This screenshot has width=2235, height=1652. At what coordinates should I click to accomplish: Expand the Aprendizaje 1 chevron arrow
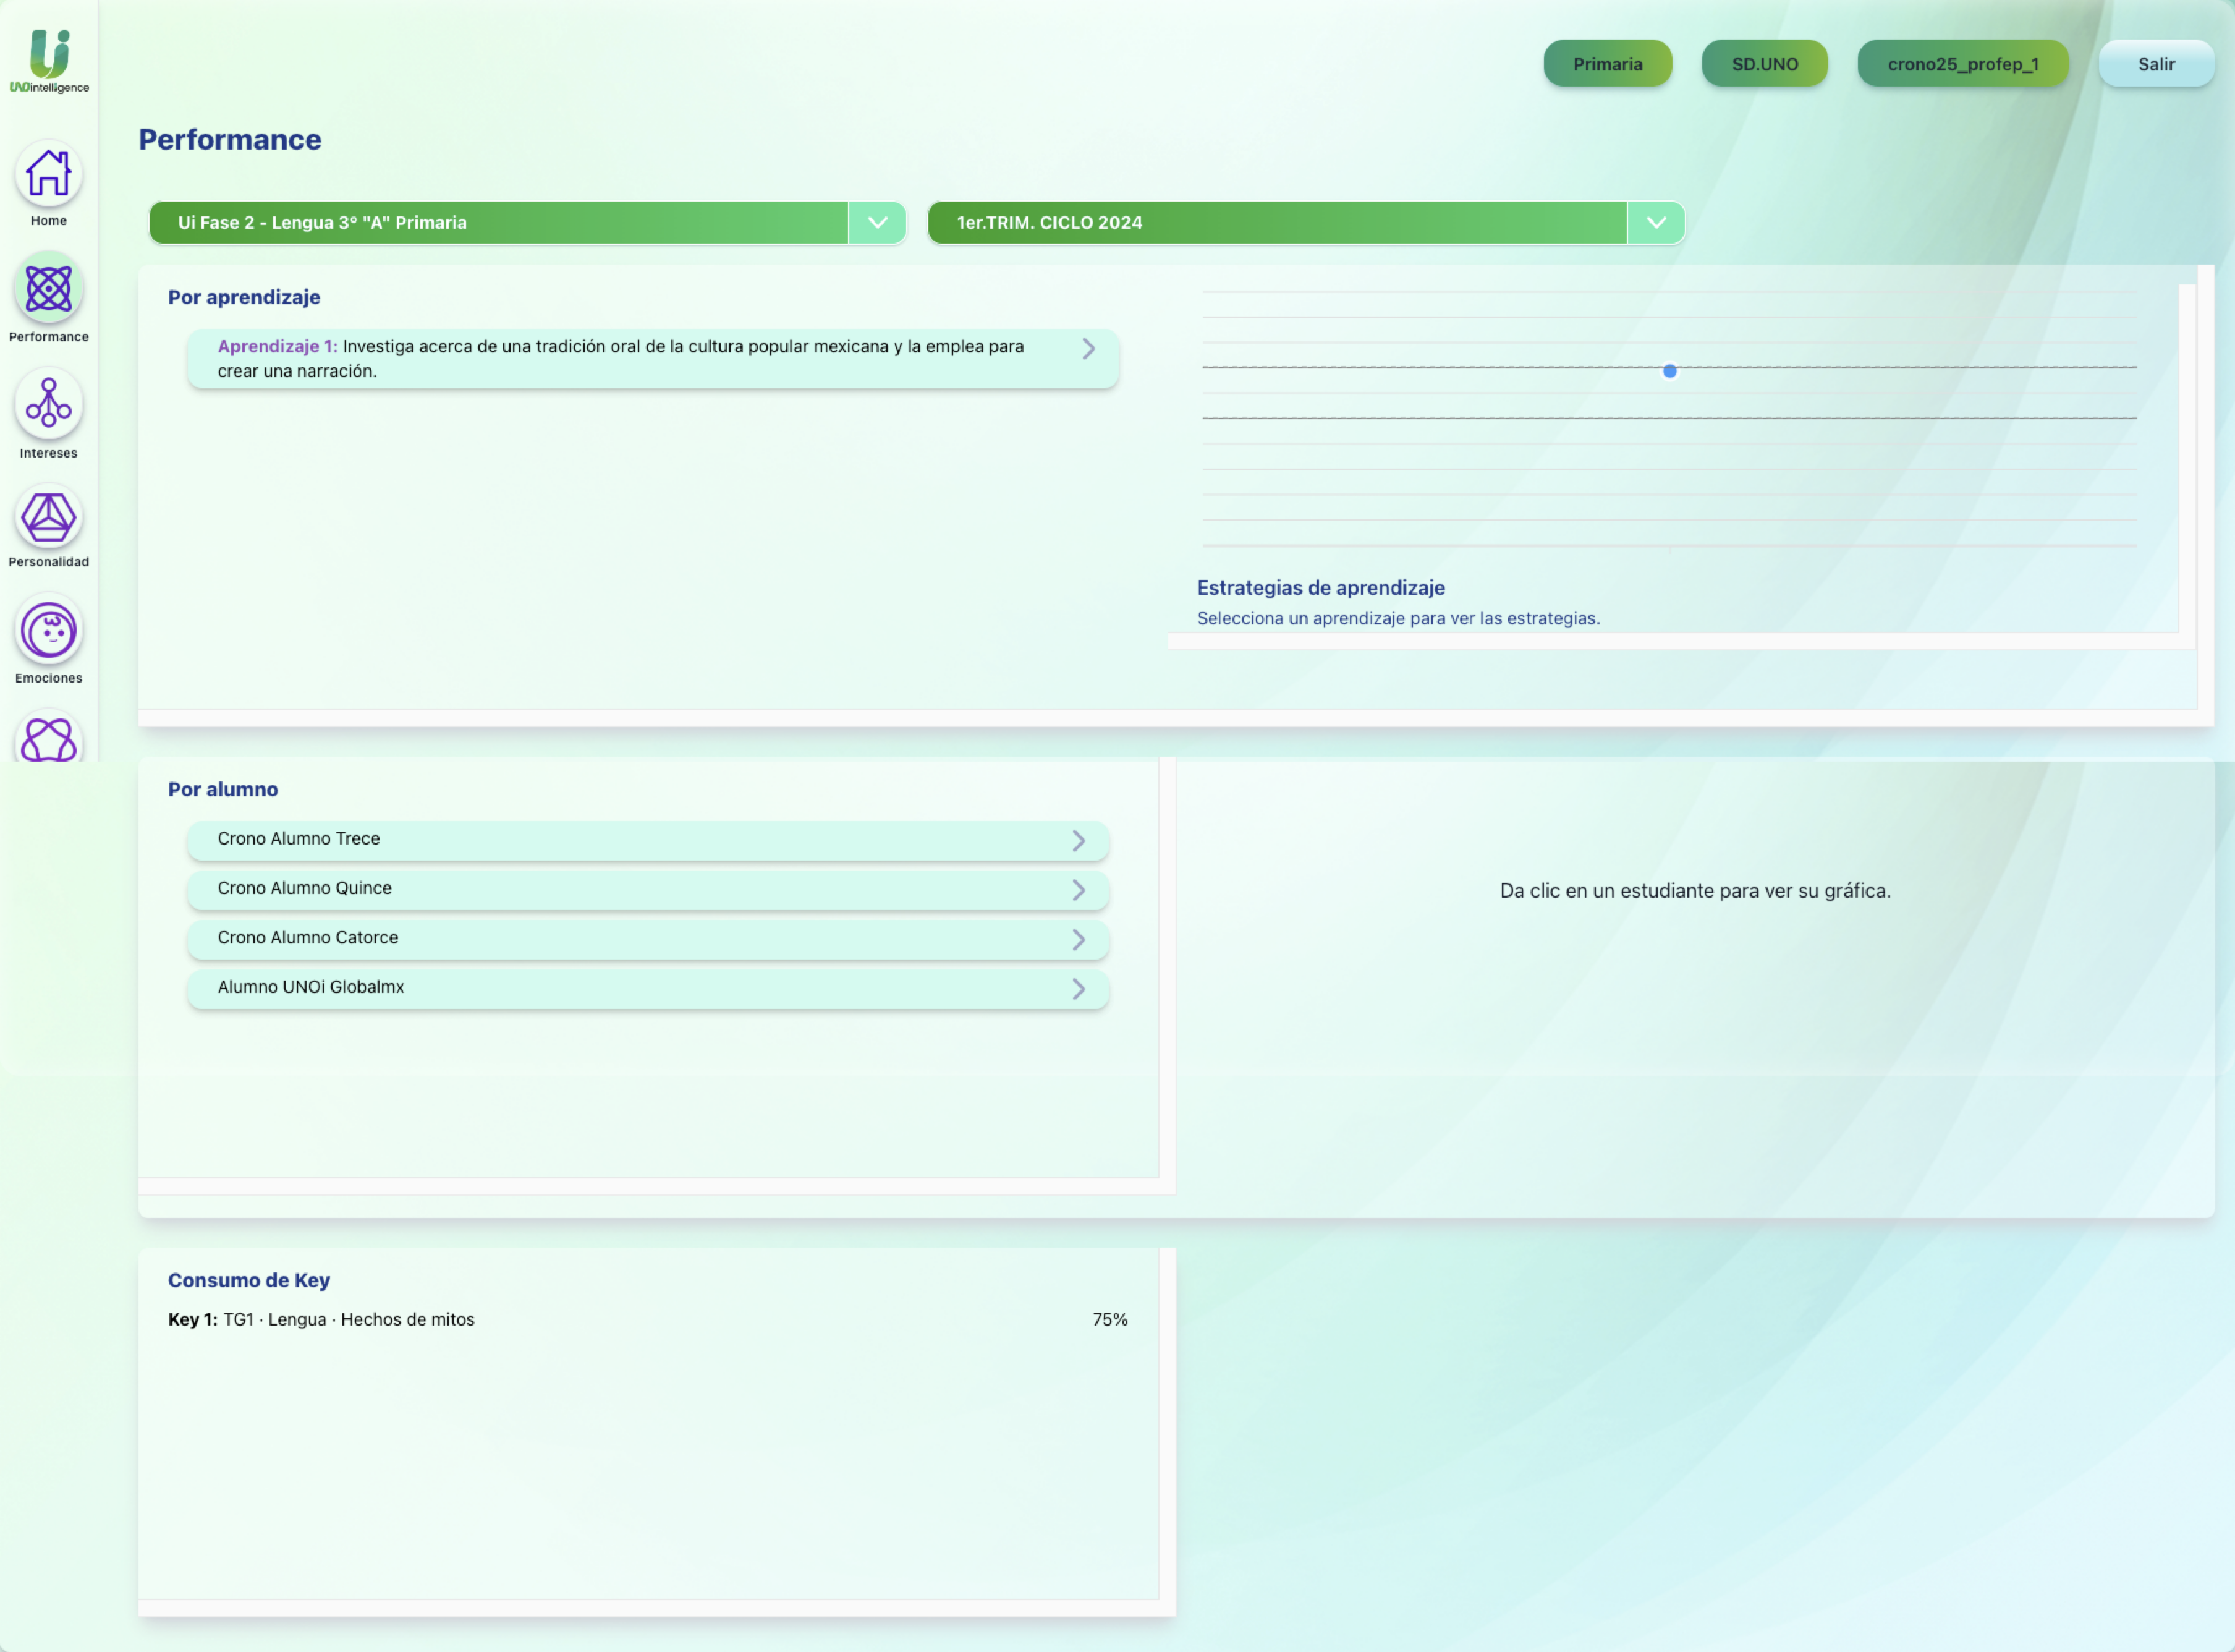tap(1088, 349)
